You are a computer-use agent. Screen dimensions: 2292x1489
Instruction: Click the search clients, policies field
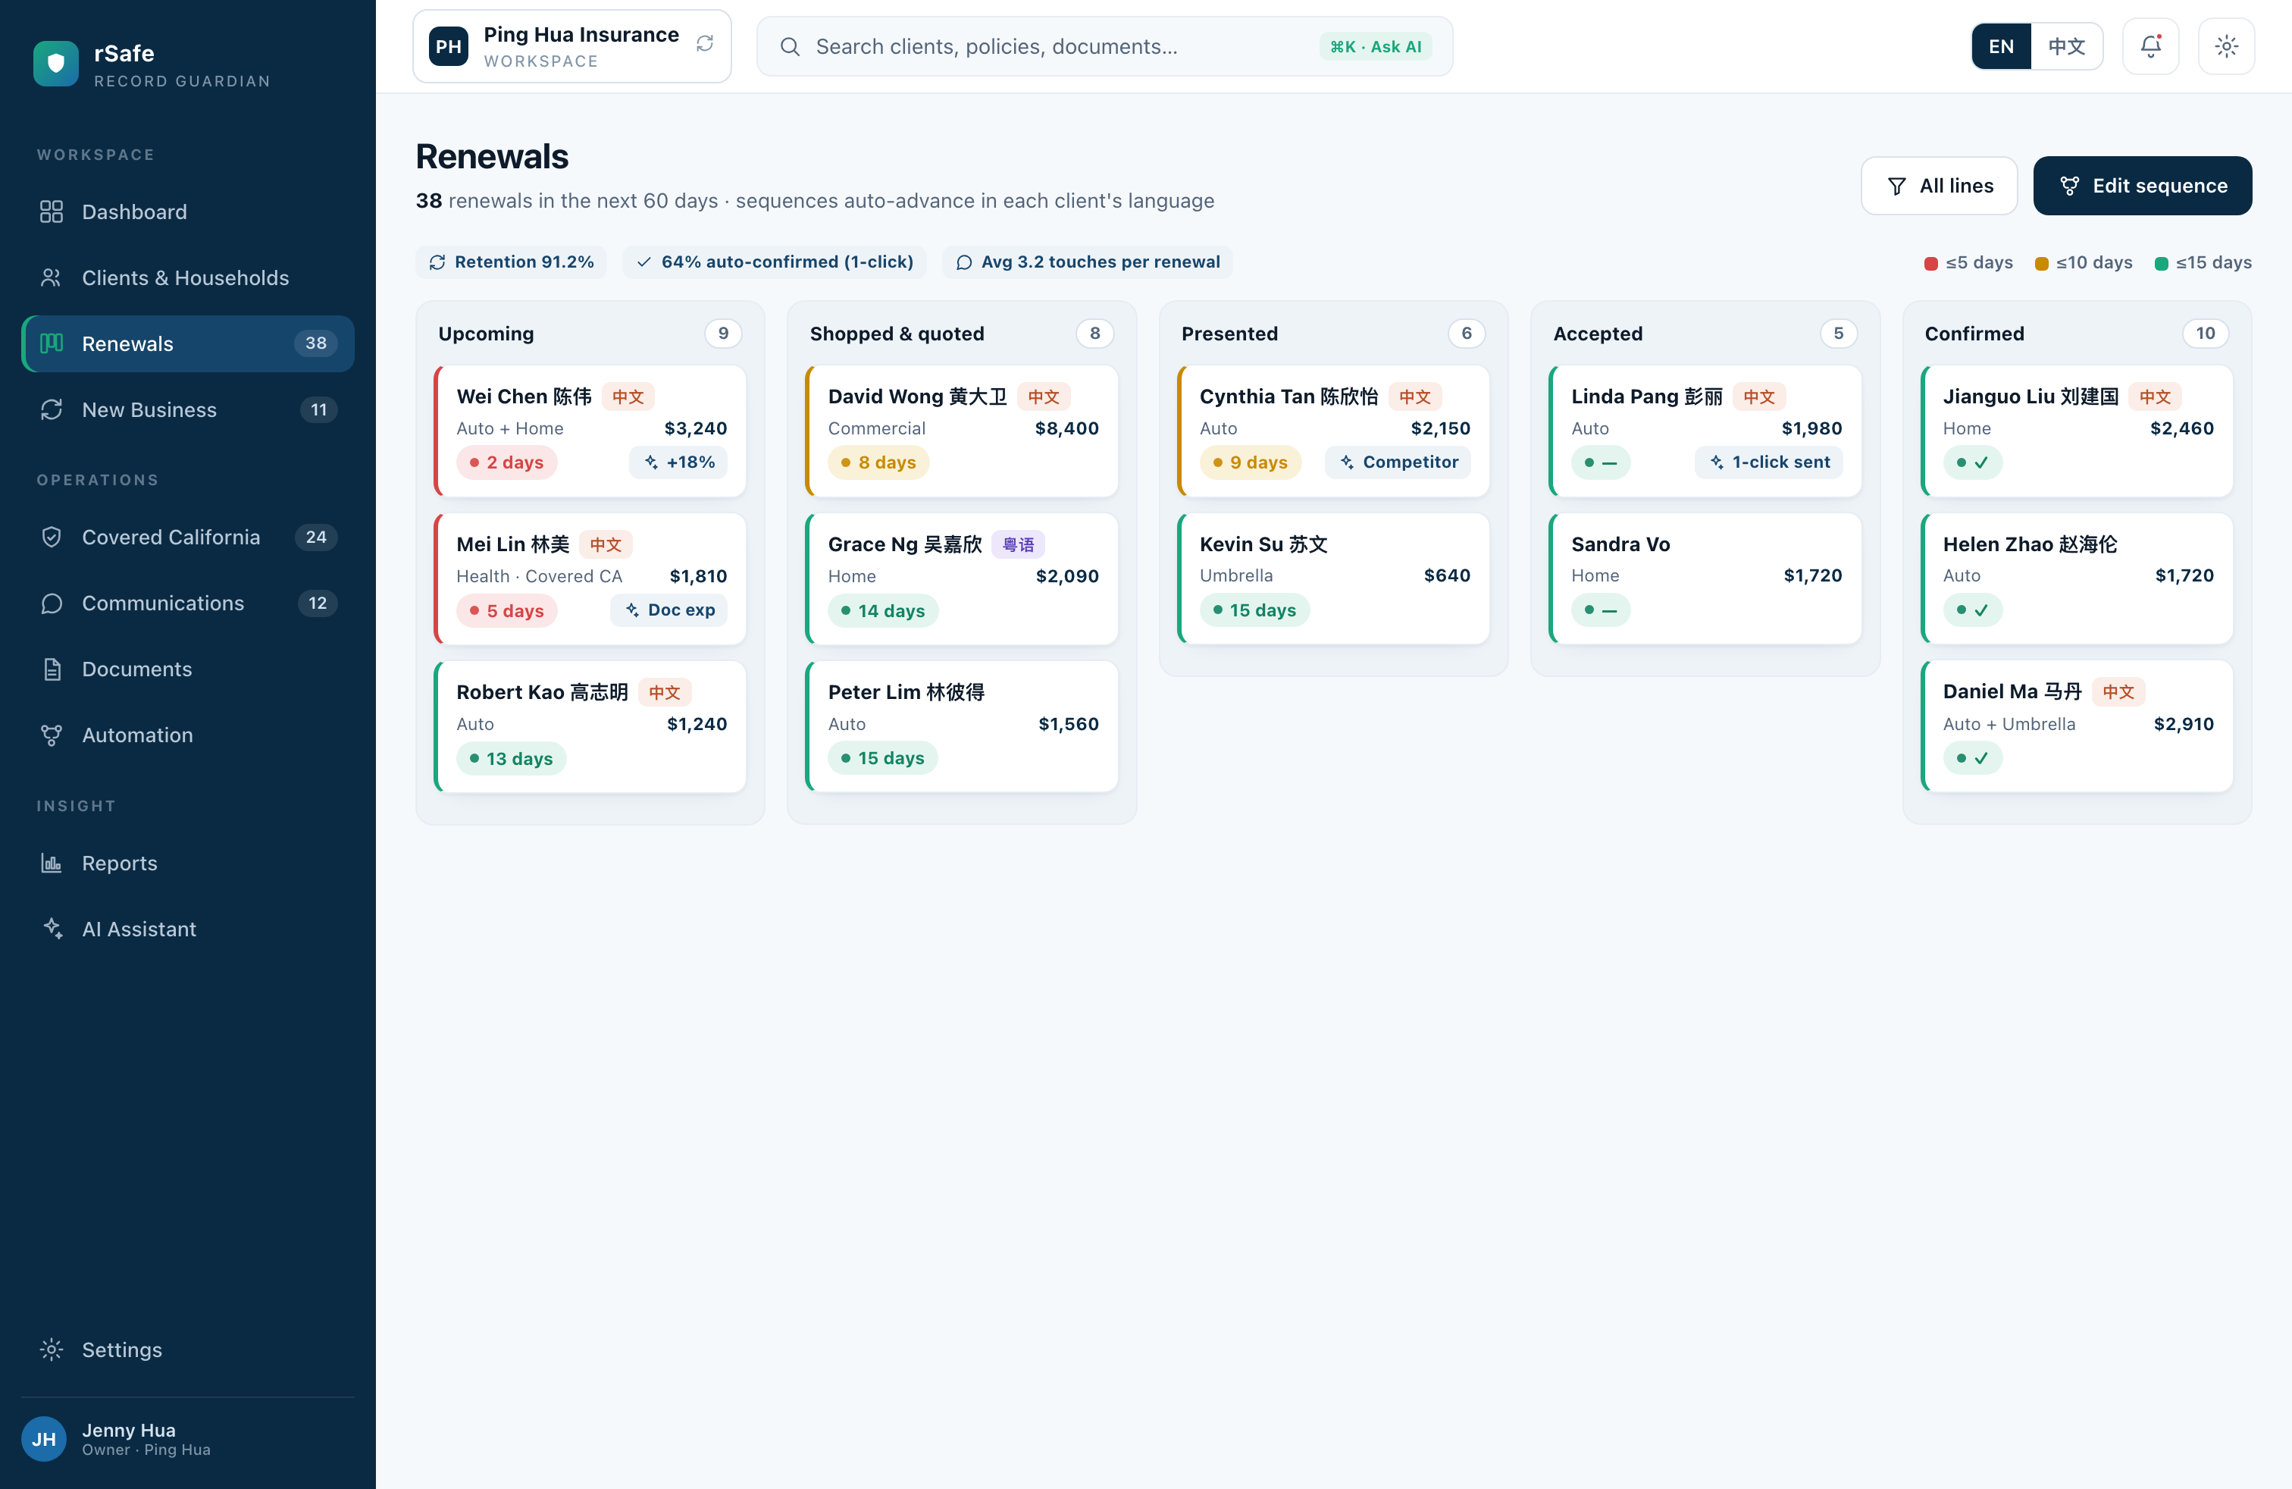(1104, 46)
